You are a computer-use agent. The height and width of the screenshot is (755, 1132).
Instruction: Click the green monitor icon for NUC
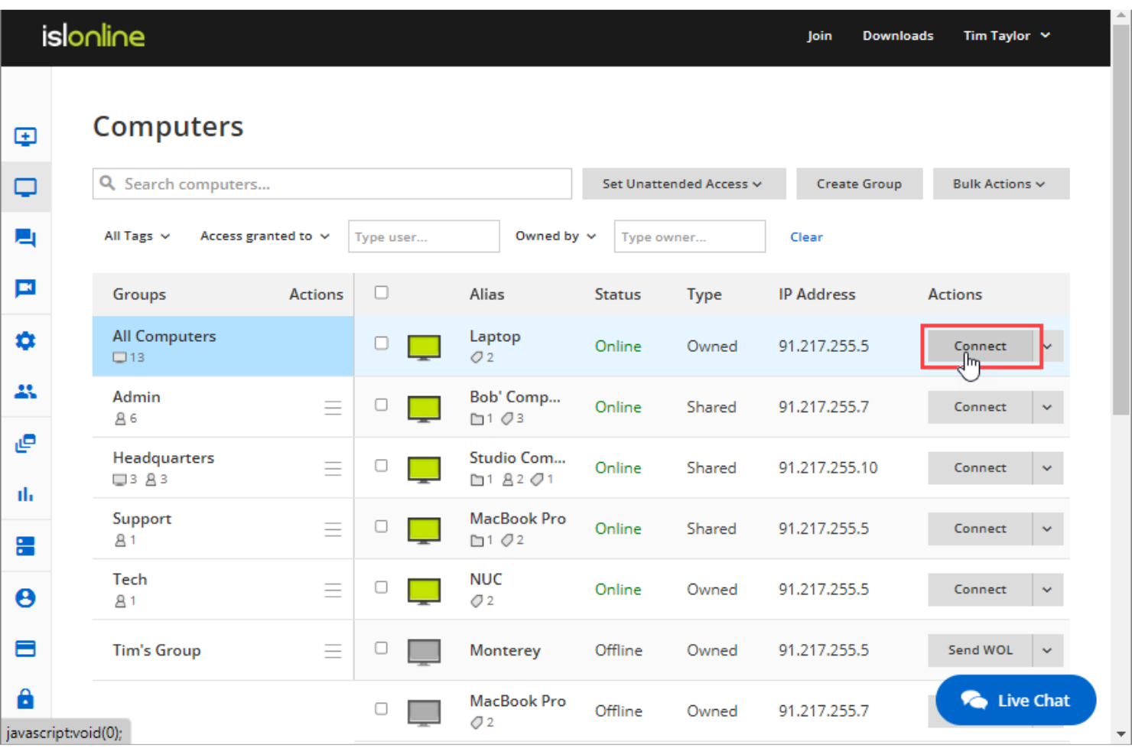pyautogui.click(x=424, y=591)
